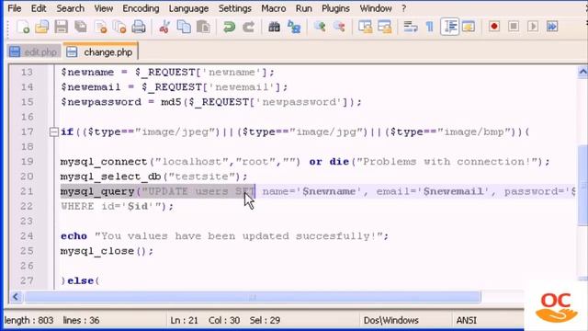The width and height of the screenshot is (588, 331).
Task: Open Find with the binoculars icon
Action: click(274, 27)
